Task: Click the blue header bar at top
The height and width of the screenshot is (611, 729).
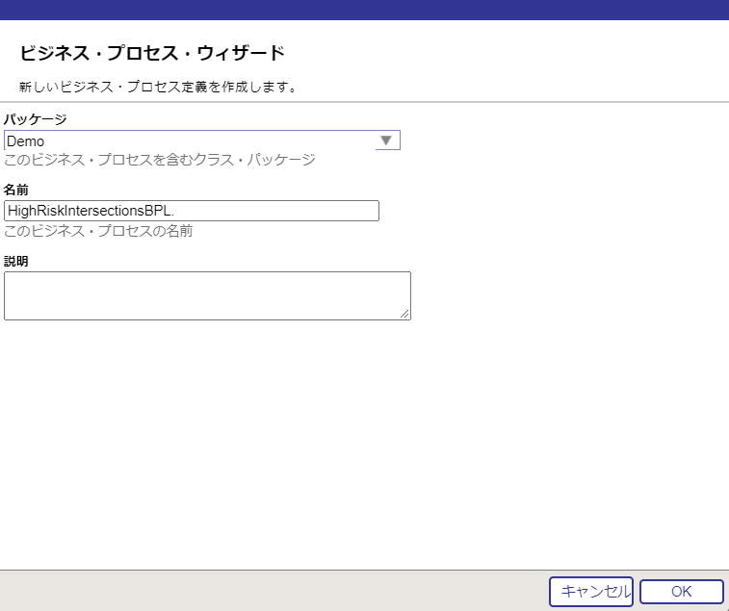Action: (364, 10)
